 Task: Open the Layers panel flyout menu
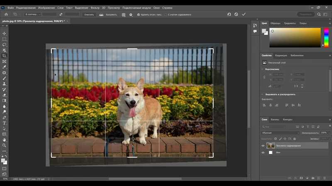click(330, 119)
